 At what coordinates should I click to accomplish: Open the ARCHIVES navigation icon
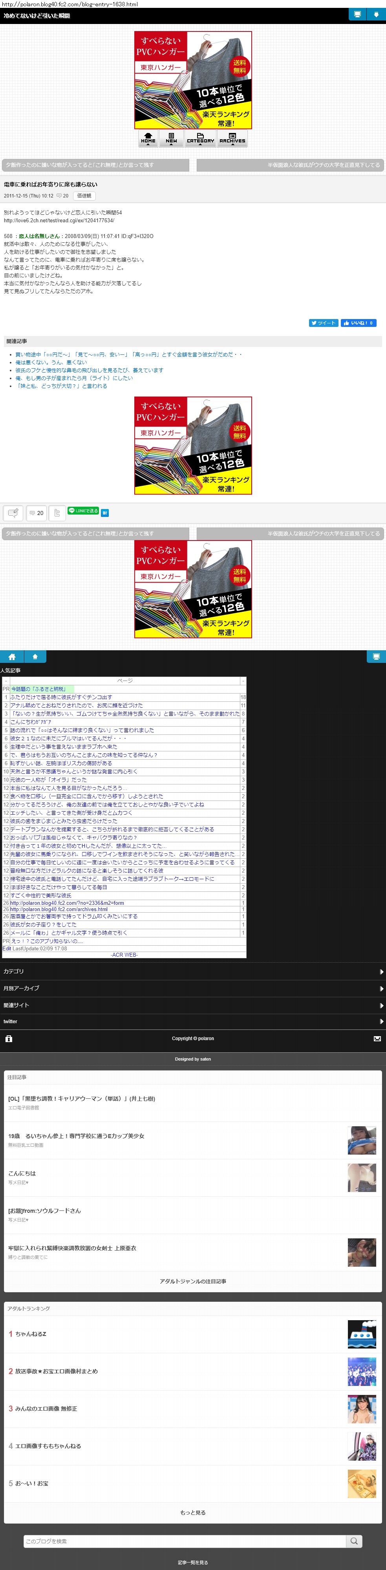232,138
